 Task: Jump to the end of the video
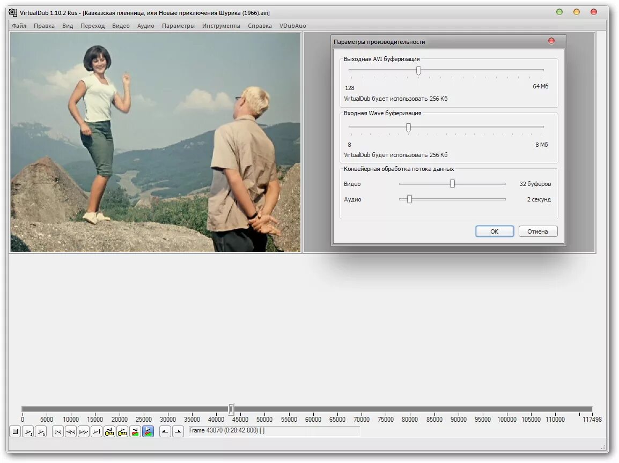(x=97, y=432)
